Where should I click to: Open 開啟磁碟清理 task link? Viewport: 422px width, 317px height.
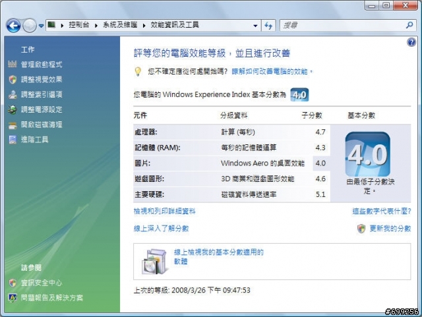point(42,125)
